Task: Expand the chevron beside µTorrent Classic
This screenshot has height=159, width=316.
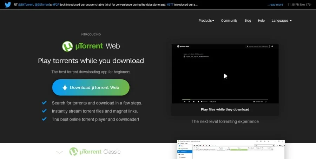Action: coord(59,152)
